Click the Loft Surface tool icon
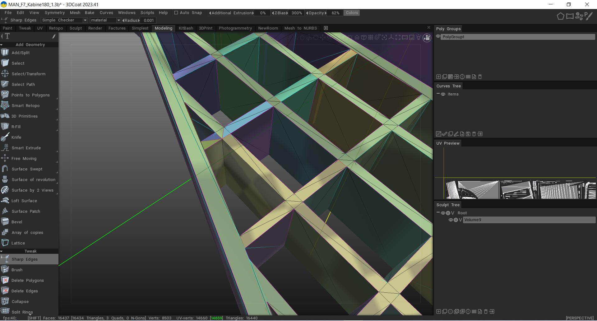 [x=5, y=201]
